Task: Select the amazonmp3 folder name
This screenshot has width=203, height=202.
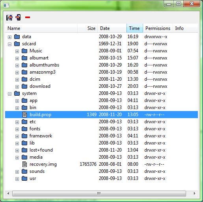Action: (x=43, y=72)
